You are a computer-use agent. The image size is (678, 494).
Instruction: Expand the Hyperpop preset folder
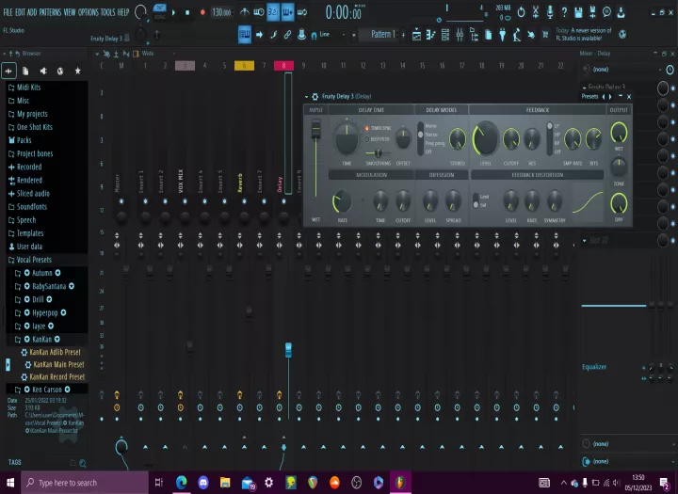40,312
